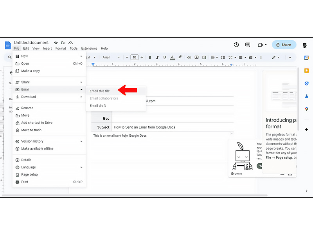Open the numbered list dropdown
Screen dimensions: 313x235
255,58
